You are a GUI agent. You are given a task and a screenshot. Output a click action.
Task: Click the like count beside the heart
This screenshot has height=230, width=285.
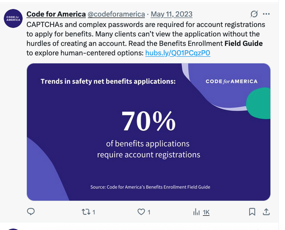click(149, 212)
